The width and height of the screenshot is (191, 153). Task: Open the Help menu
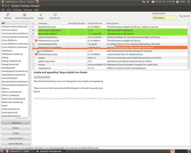[x=36, y=10]
